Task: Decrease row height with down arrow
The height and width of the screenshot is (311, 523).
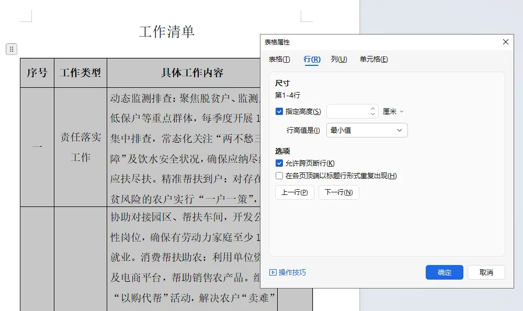Action: tap(373, 114)
